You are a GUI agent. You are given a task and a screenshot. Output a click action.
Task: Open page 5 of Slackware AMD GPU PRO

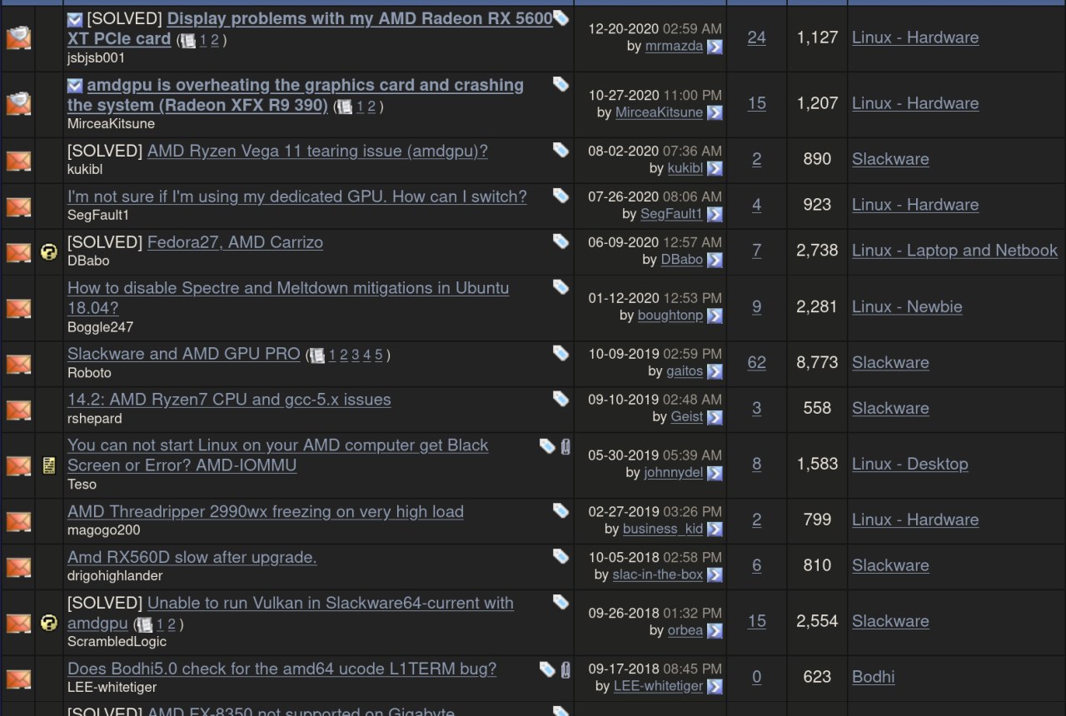pos(378,356)
